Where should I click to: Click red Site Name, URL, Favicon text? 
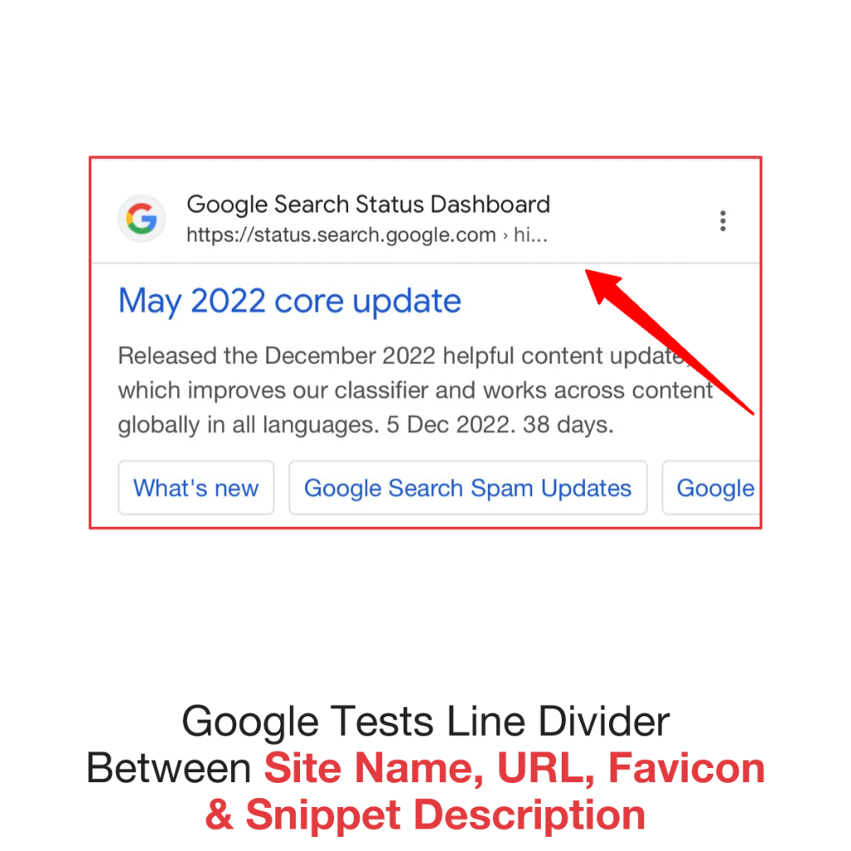tap(514, 769)
